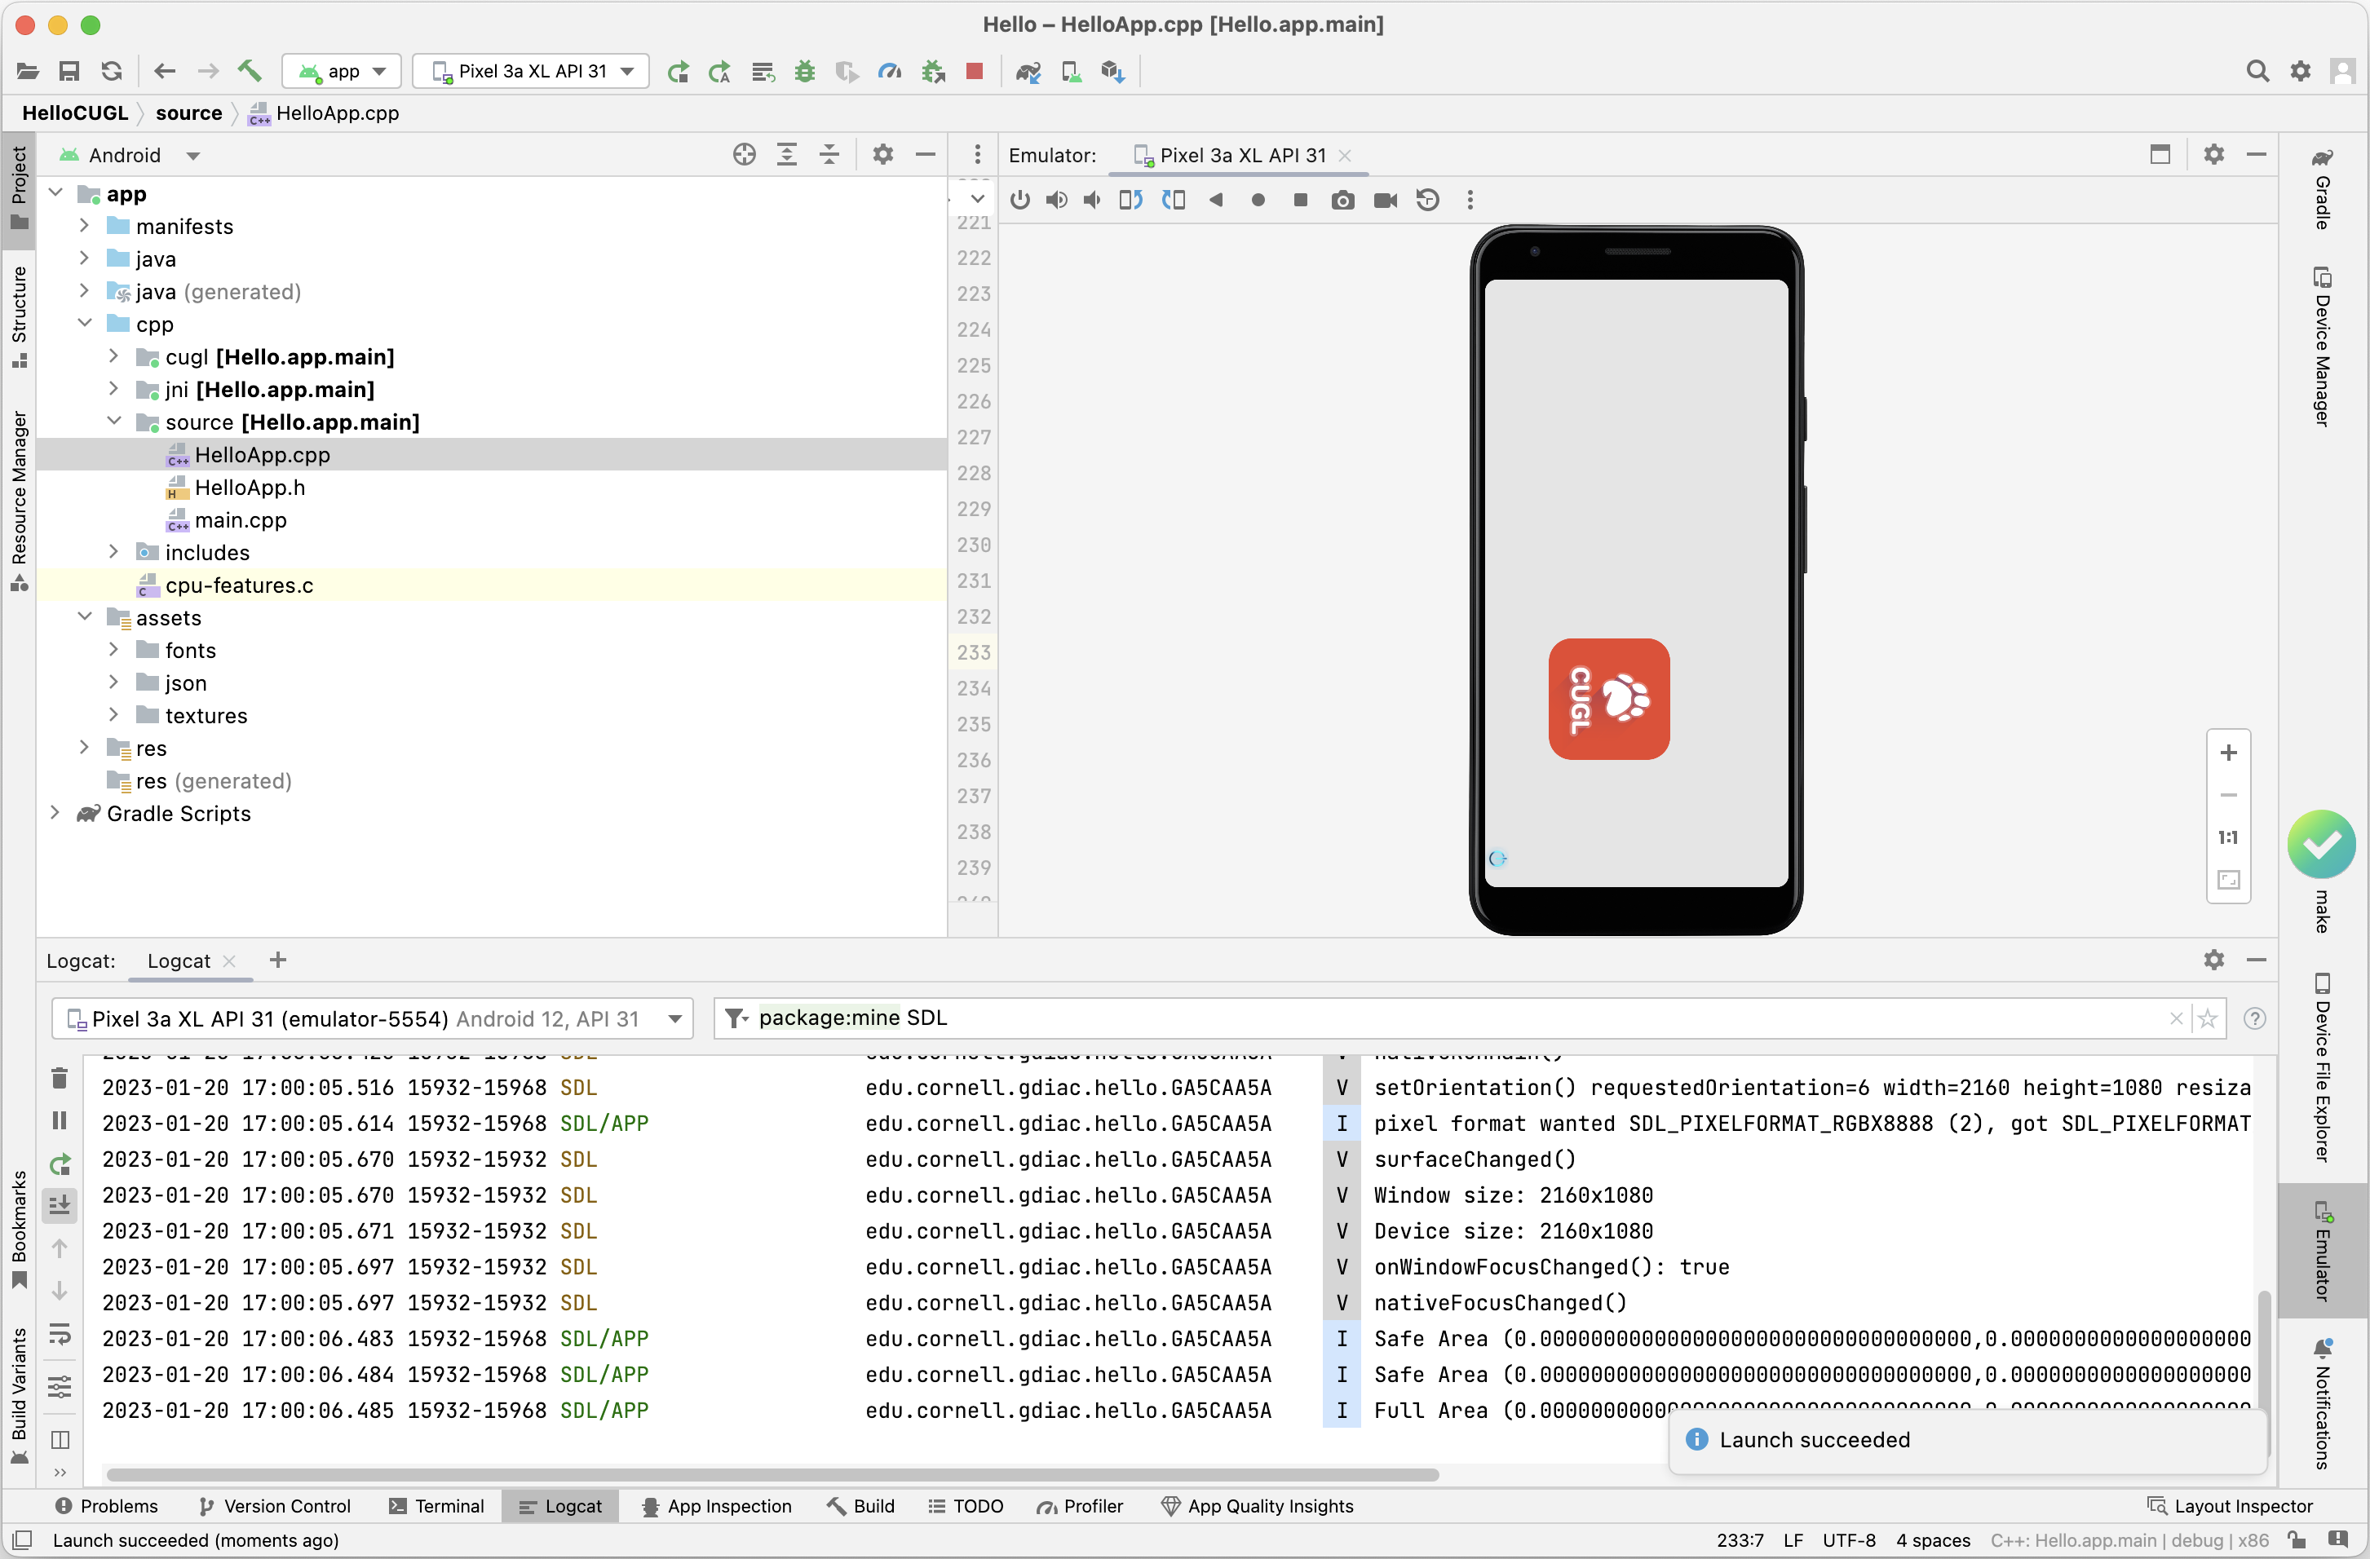Toggle logcat soft-wrap icon
The image size is (2370, 1559).
coord(59,1334)
